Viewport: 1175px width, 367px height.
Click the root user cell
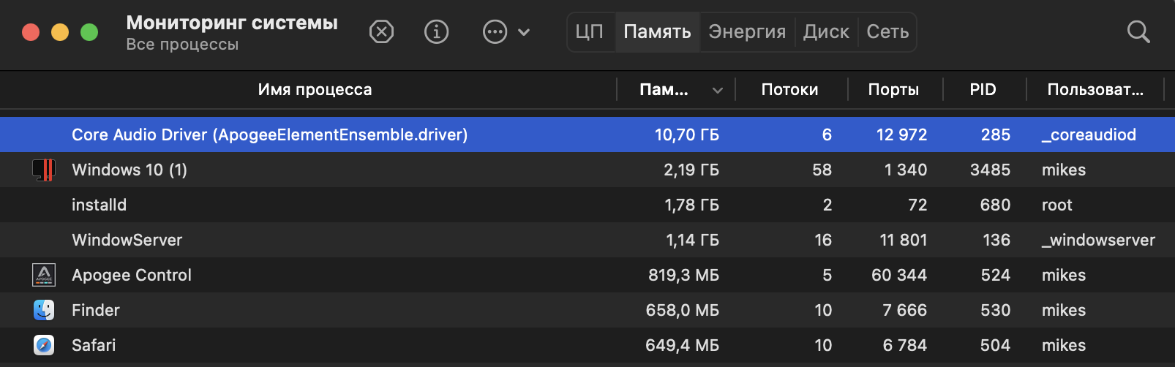point(1056,205)
